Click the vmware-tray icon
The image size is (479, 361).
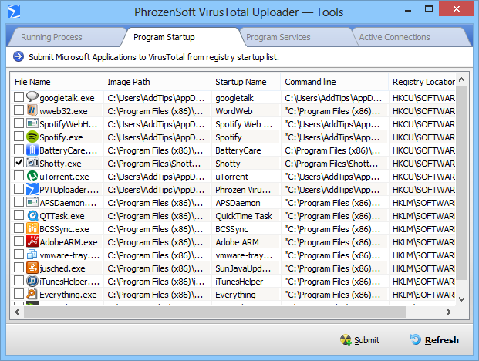coord(32,255)
